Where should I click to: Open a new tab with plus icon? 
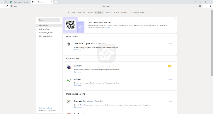tap(56, 2)
